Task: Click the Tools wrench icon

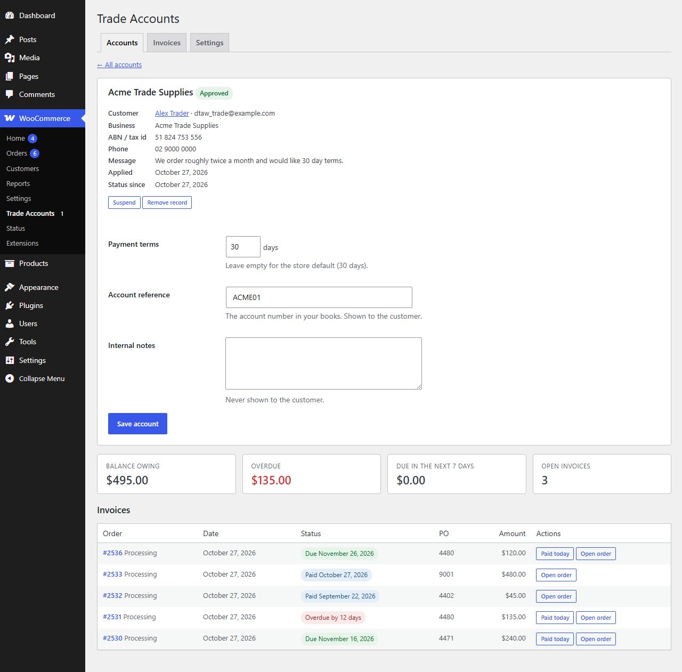Action: click(10, 342)
